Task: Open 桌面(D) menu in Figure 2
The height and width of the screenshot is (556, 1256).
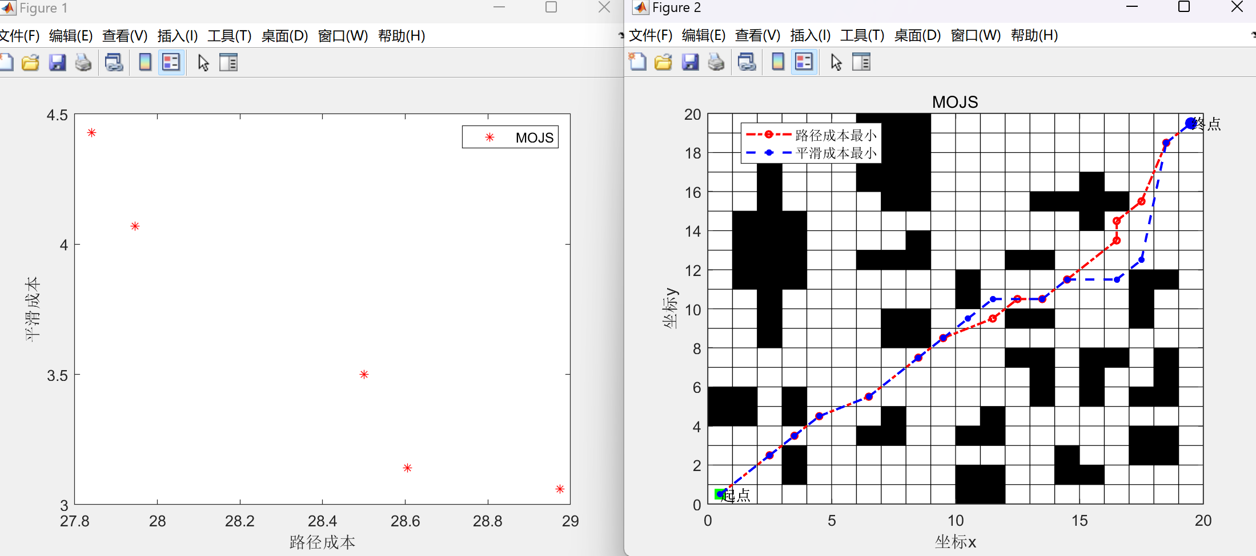Action: [x=917, y=35]
